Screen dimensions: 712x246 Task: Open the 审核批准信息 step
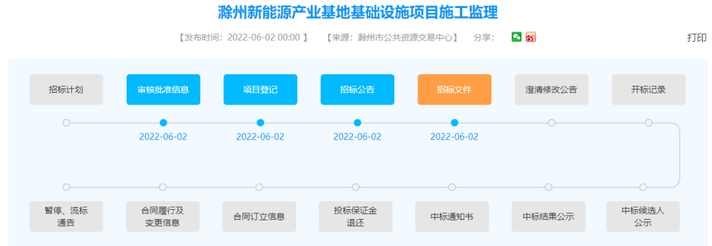click(163, 89)
